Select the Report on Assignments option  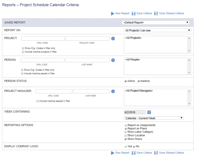pyautogui.click(x=126, y=126)
